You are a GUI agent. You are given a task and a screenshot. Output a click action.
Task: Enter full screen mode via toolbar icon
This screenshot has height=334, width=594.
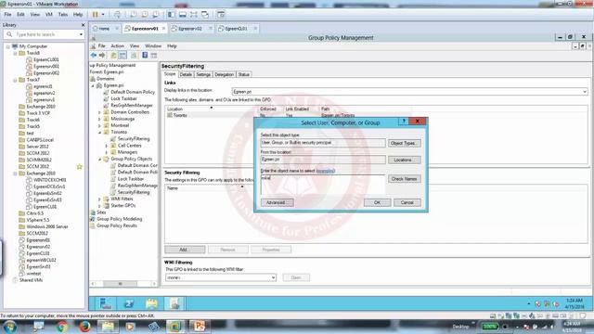coord(194,15)
